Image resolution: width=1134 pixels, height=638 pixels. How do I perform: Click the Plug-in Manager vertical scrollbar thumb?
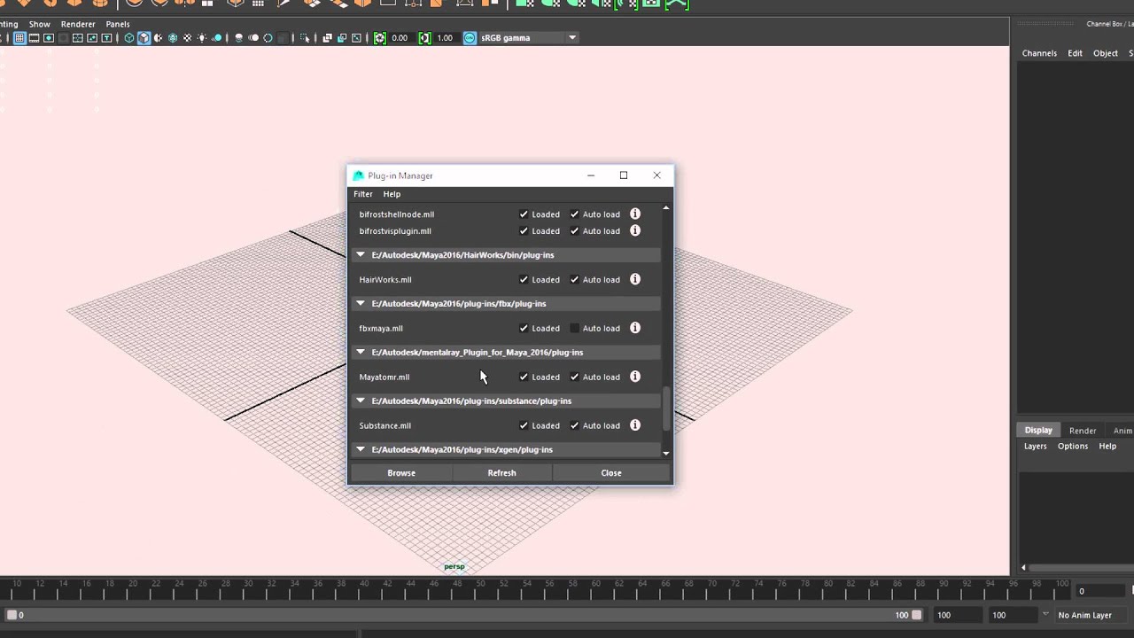[666, 409]
